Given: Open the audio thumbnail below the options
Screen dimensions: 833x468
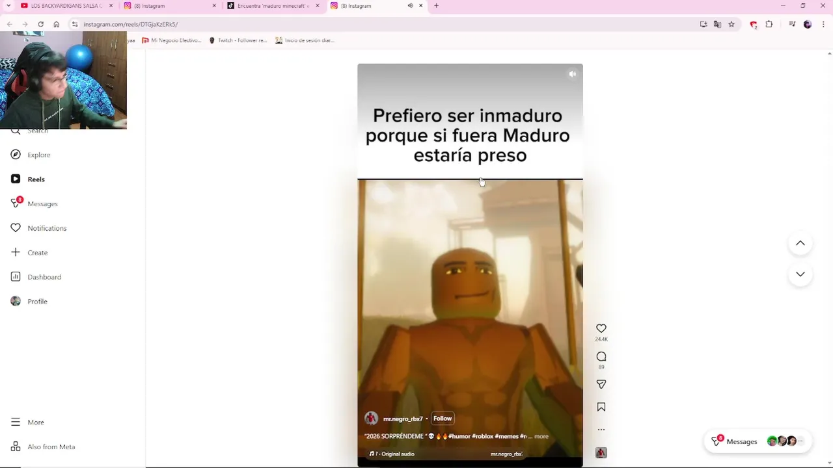Looking at the screenshot, I should 601,452.
